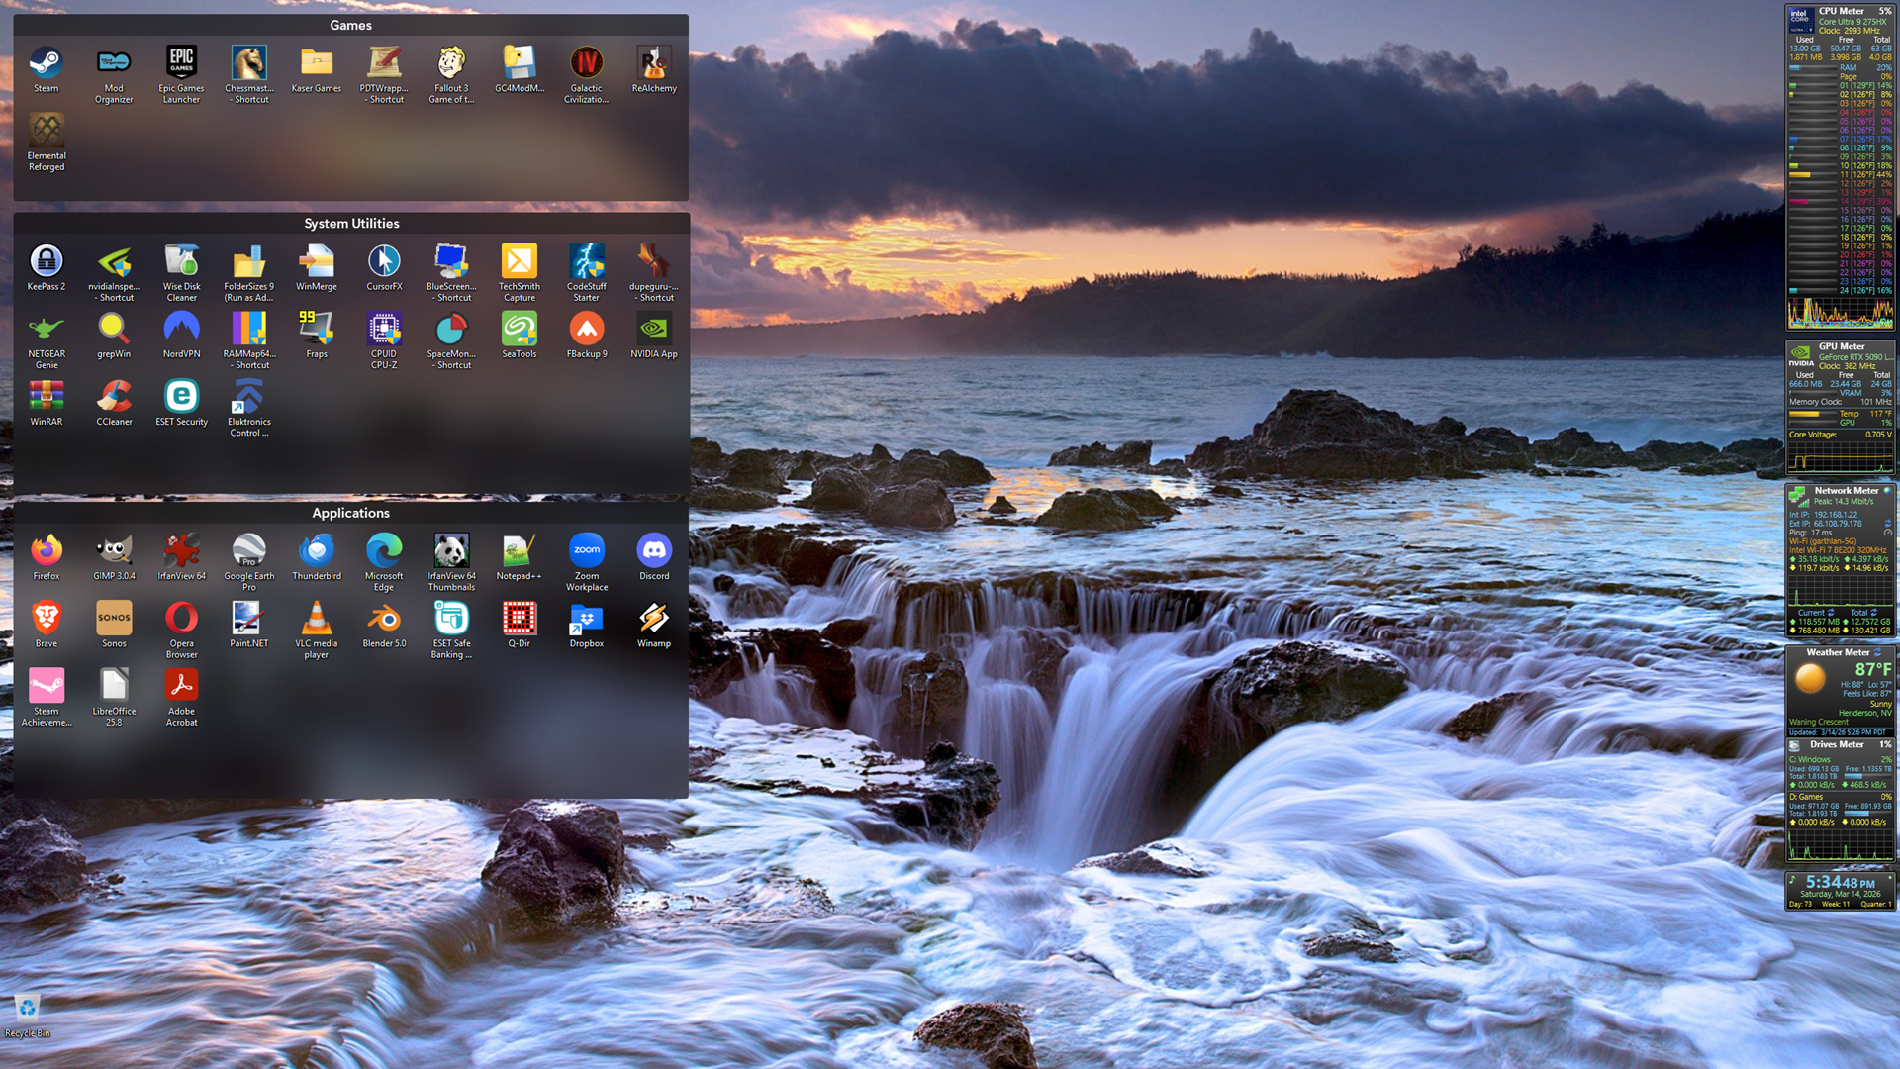This screenshot has width=1900, height=1069.
Task: Open the Recycle Bin
Action: tap(27, 1010)
